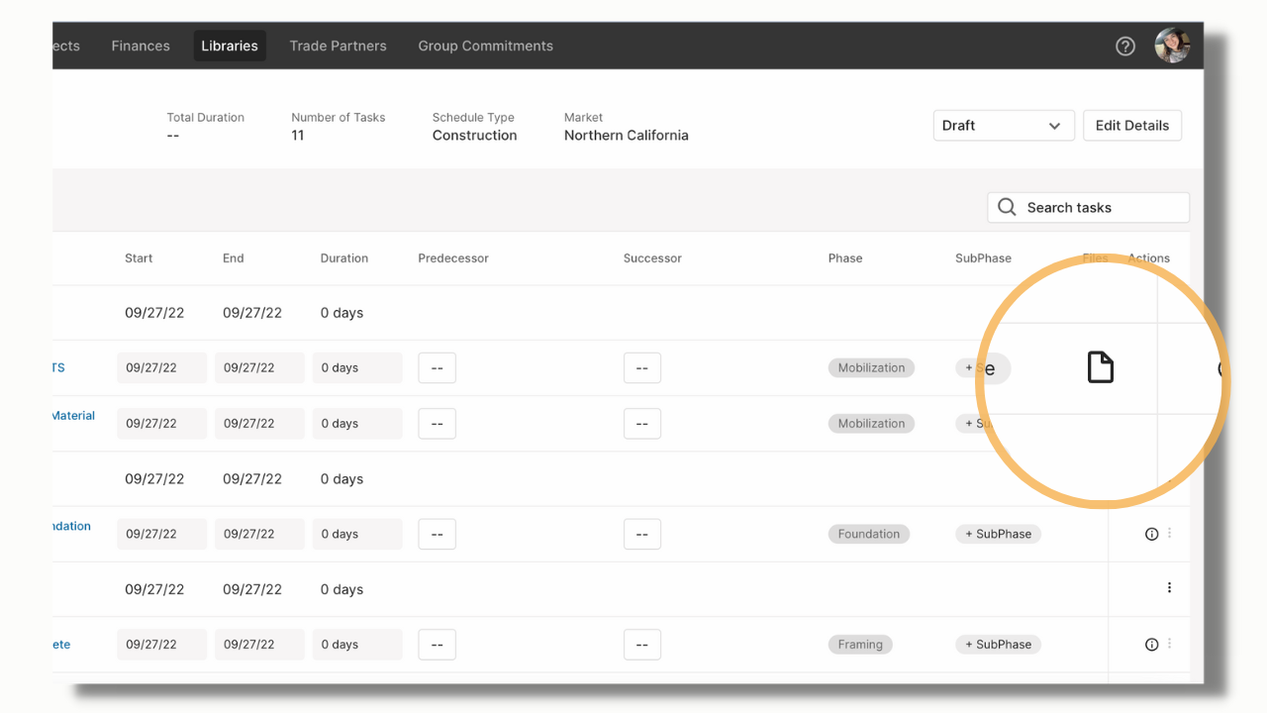The height and width of the screenshot is (713, 1267).
Task: Switch to the Finances tab
Action: pos(141,46)
